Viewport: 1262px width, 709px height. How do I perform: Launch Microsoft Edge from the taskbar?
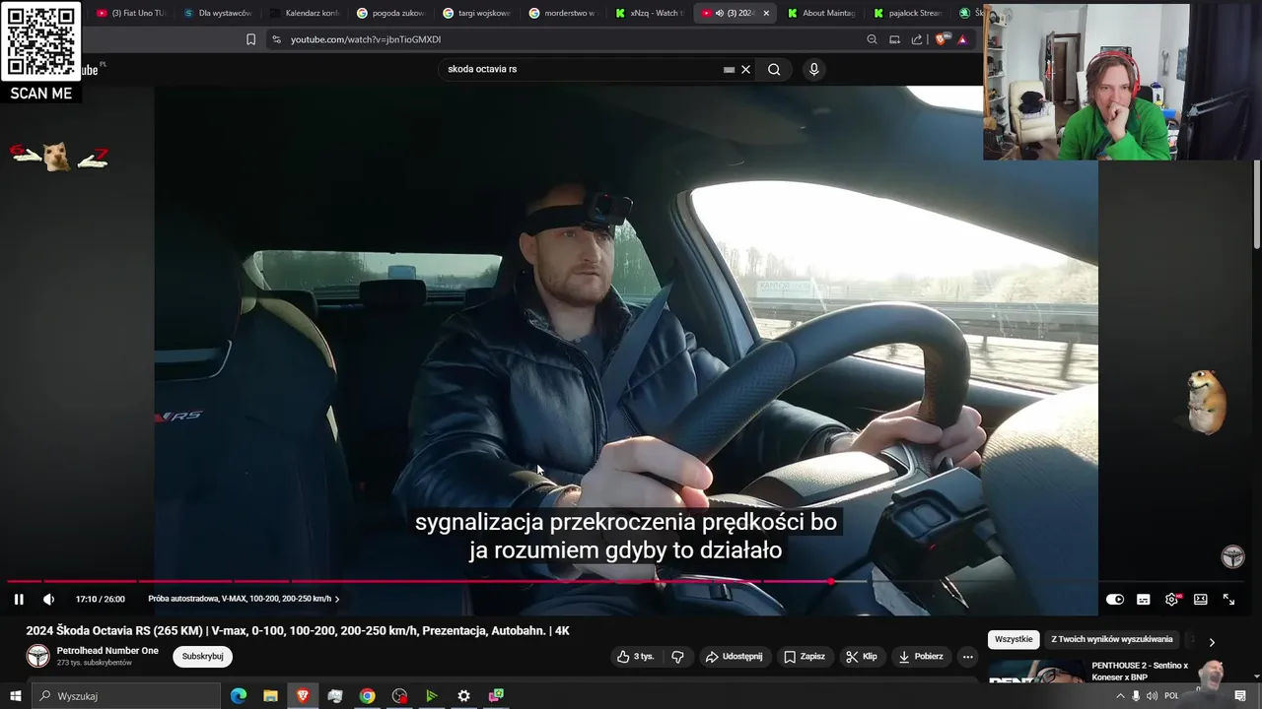(x=239, y=696)
